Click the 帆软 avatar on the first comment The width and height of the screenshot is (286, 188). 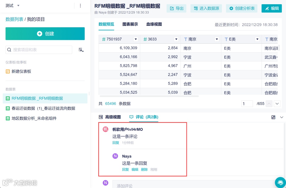click(105, 129)
